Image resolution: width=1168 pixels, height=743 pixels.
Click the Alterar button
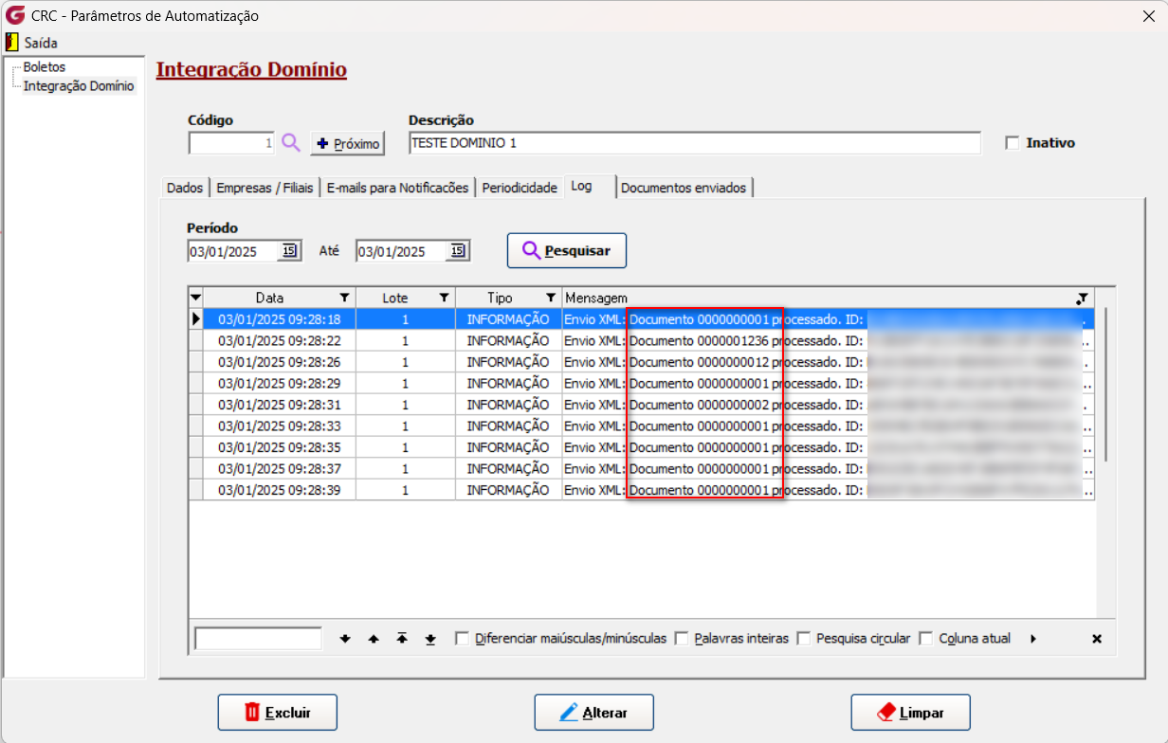(593, 712)
